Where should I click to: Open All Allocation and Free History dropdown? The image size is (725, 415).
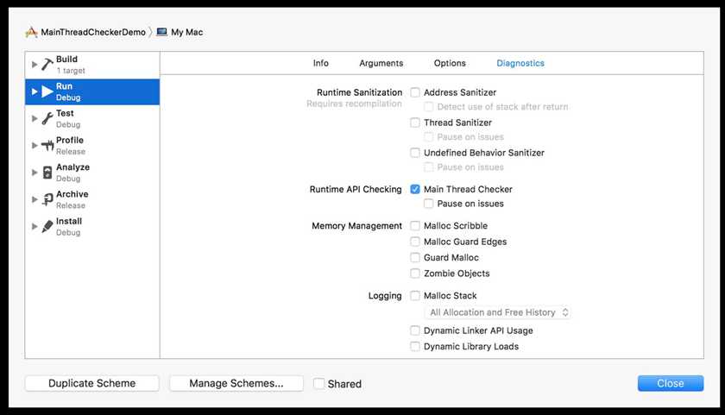tap(497, 312)
